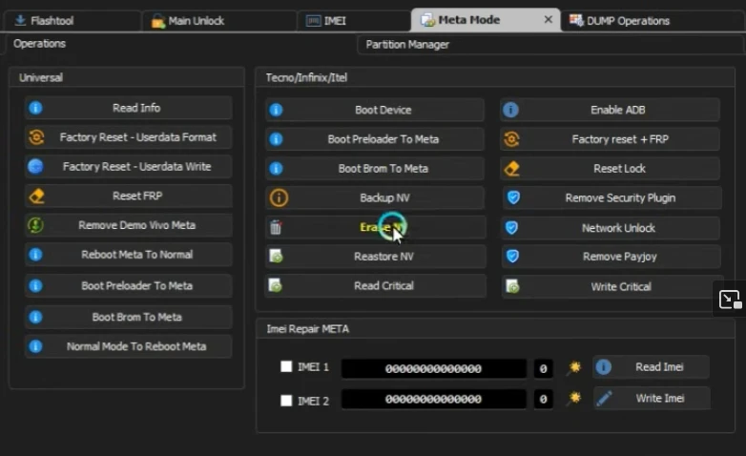The height and width of the screenshot is (456, 746).
Task: Click the Boot Device button
Action: tap(375, 110)
